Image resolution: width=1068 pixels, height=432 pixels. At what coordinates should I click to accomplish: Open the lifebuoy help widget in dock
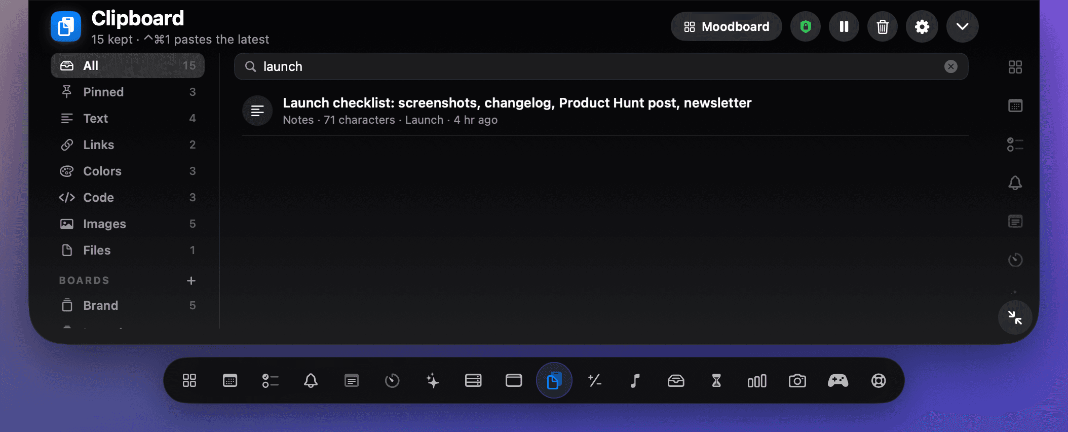[x=879, y=381]
